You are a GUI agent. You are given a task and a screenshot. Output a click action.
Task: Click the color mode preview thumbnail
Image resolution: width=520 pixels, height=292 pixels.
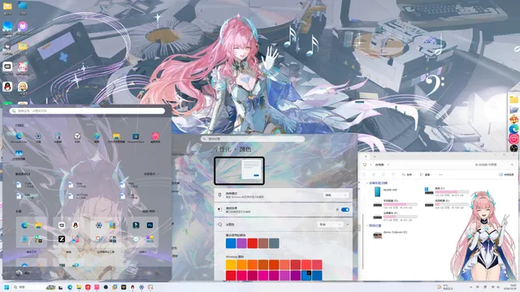(239, 171)
